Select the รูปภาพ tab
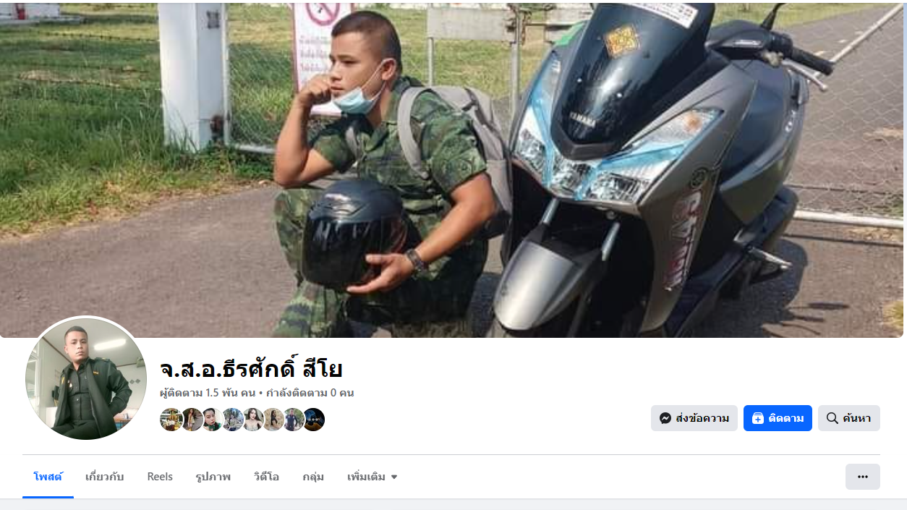Screen dimensions: 907x510 pos(213,477)
